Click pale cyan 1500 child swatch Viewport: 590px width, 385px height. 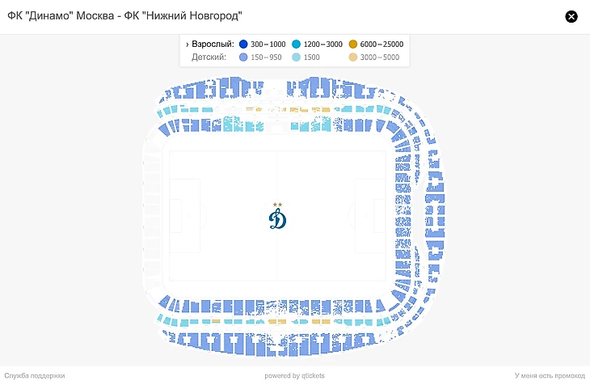(x=297, y=57)
